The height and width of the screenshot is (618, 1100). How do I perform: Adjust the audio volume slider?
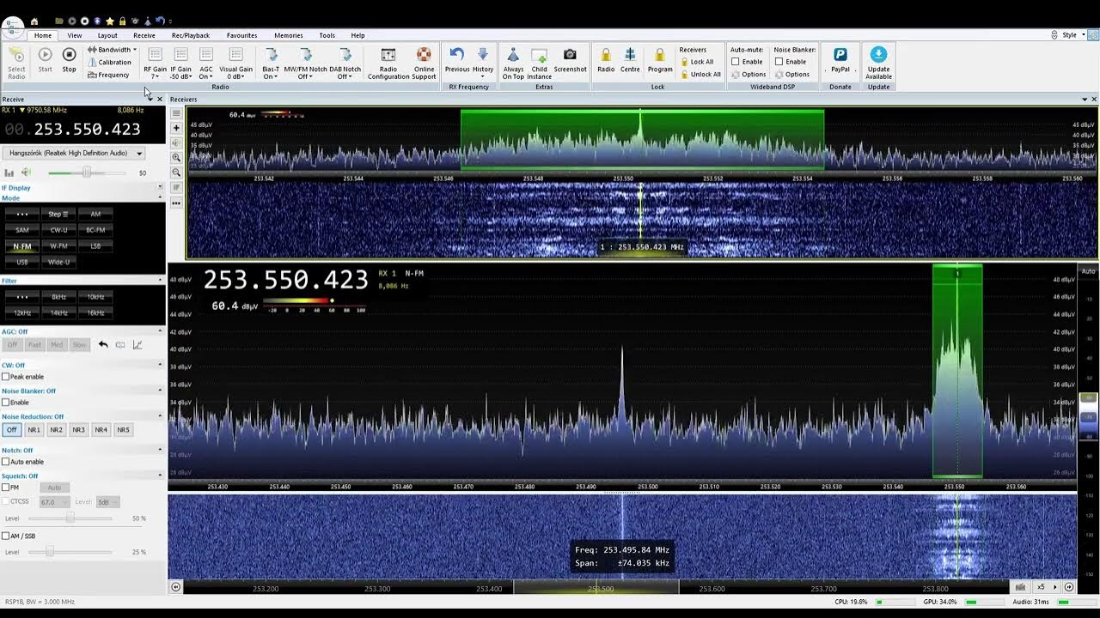[x=86, y=173]
